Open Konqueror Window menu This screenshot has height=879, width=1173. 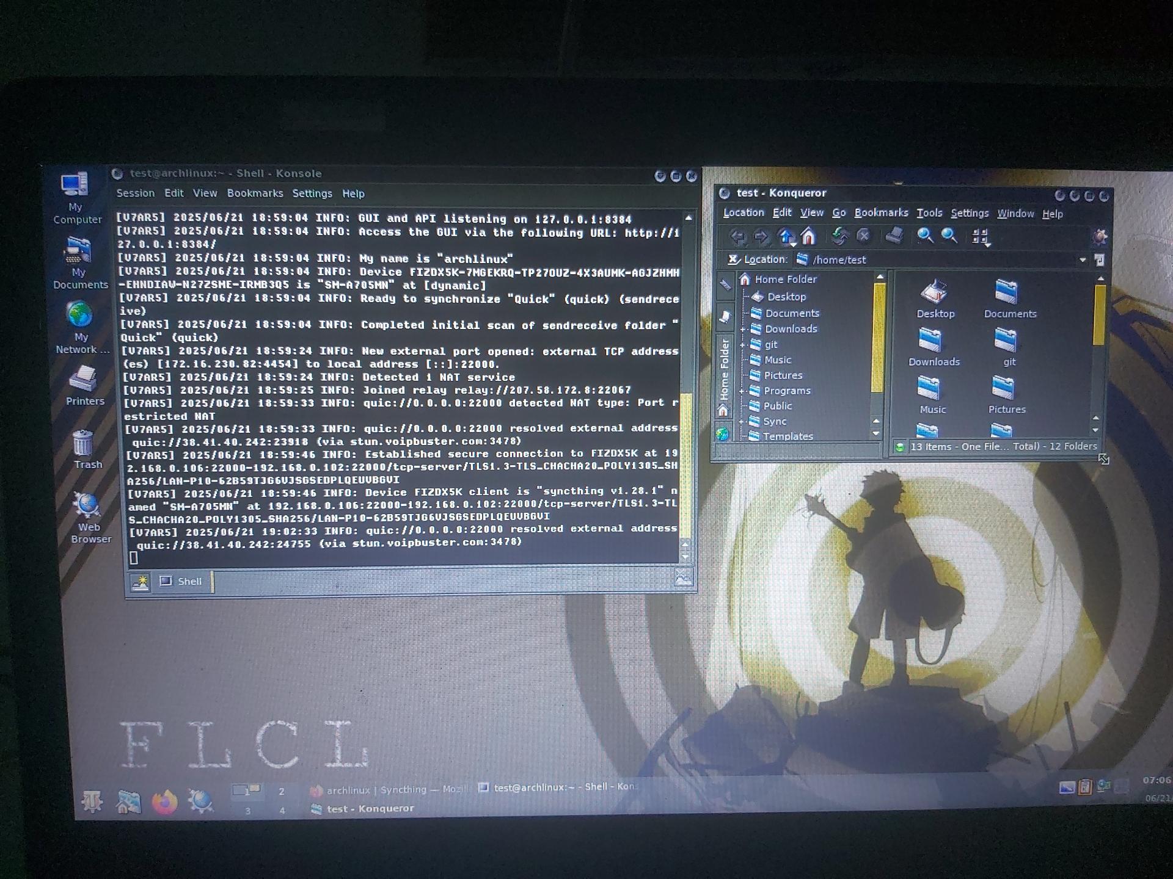1015,214
